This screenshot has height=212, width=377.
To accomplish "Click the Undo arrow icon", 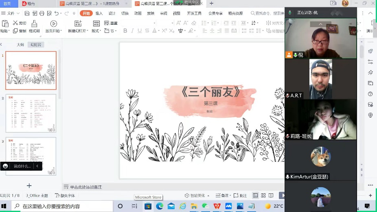I will [x=56, y=13].
